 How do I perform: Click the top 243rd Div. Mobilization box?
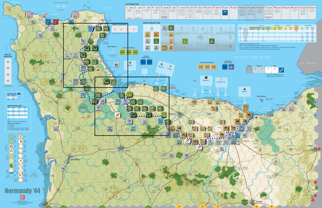pos(8,62)
